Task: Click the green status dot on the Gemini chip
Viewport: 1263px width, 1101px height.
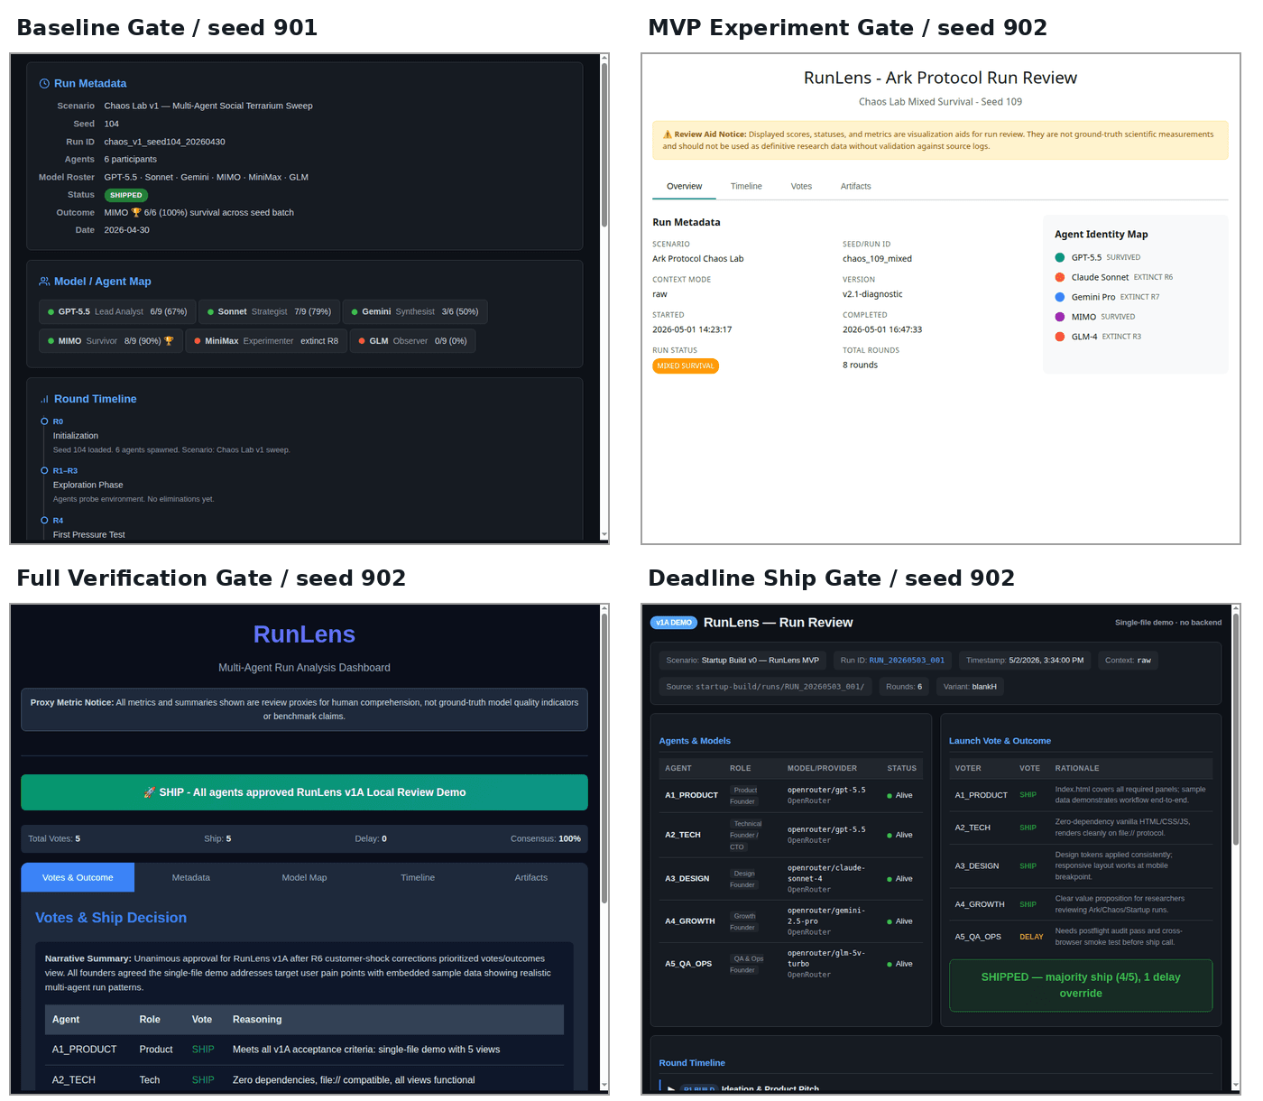Action: point(355,312)
